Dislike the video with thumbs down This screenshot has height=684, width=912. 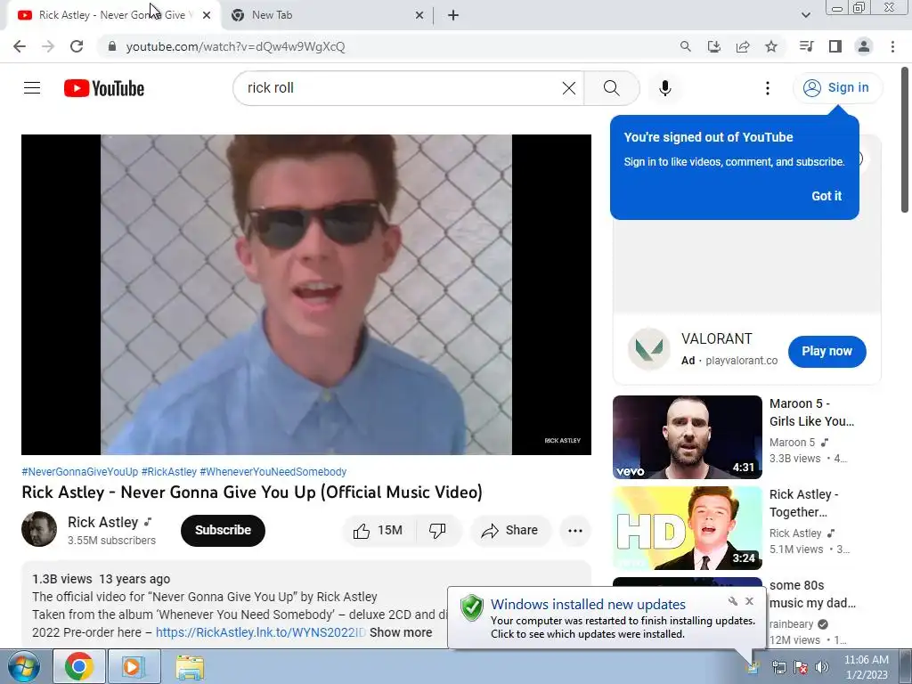coord(437,530)
